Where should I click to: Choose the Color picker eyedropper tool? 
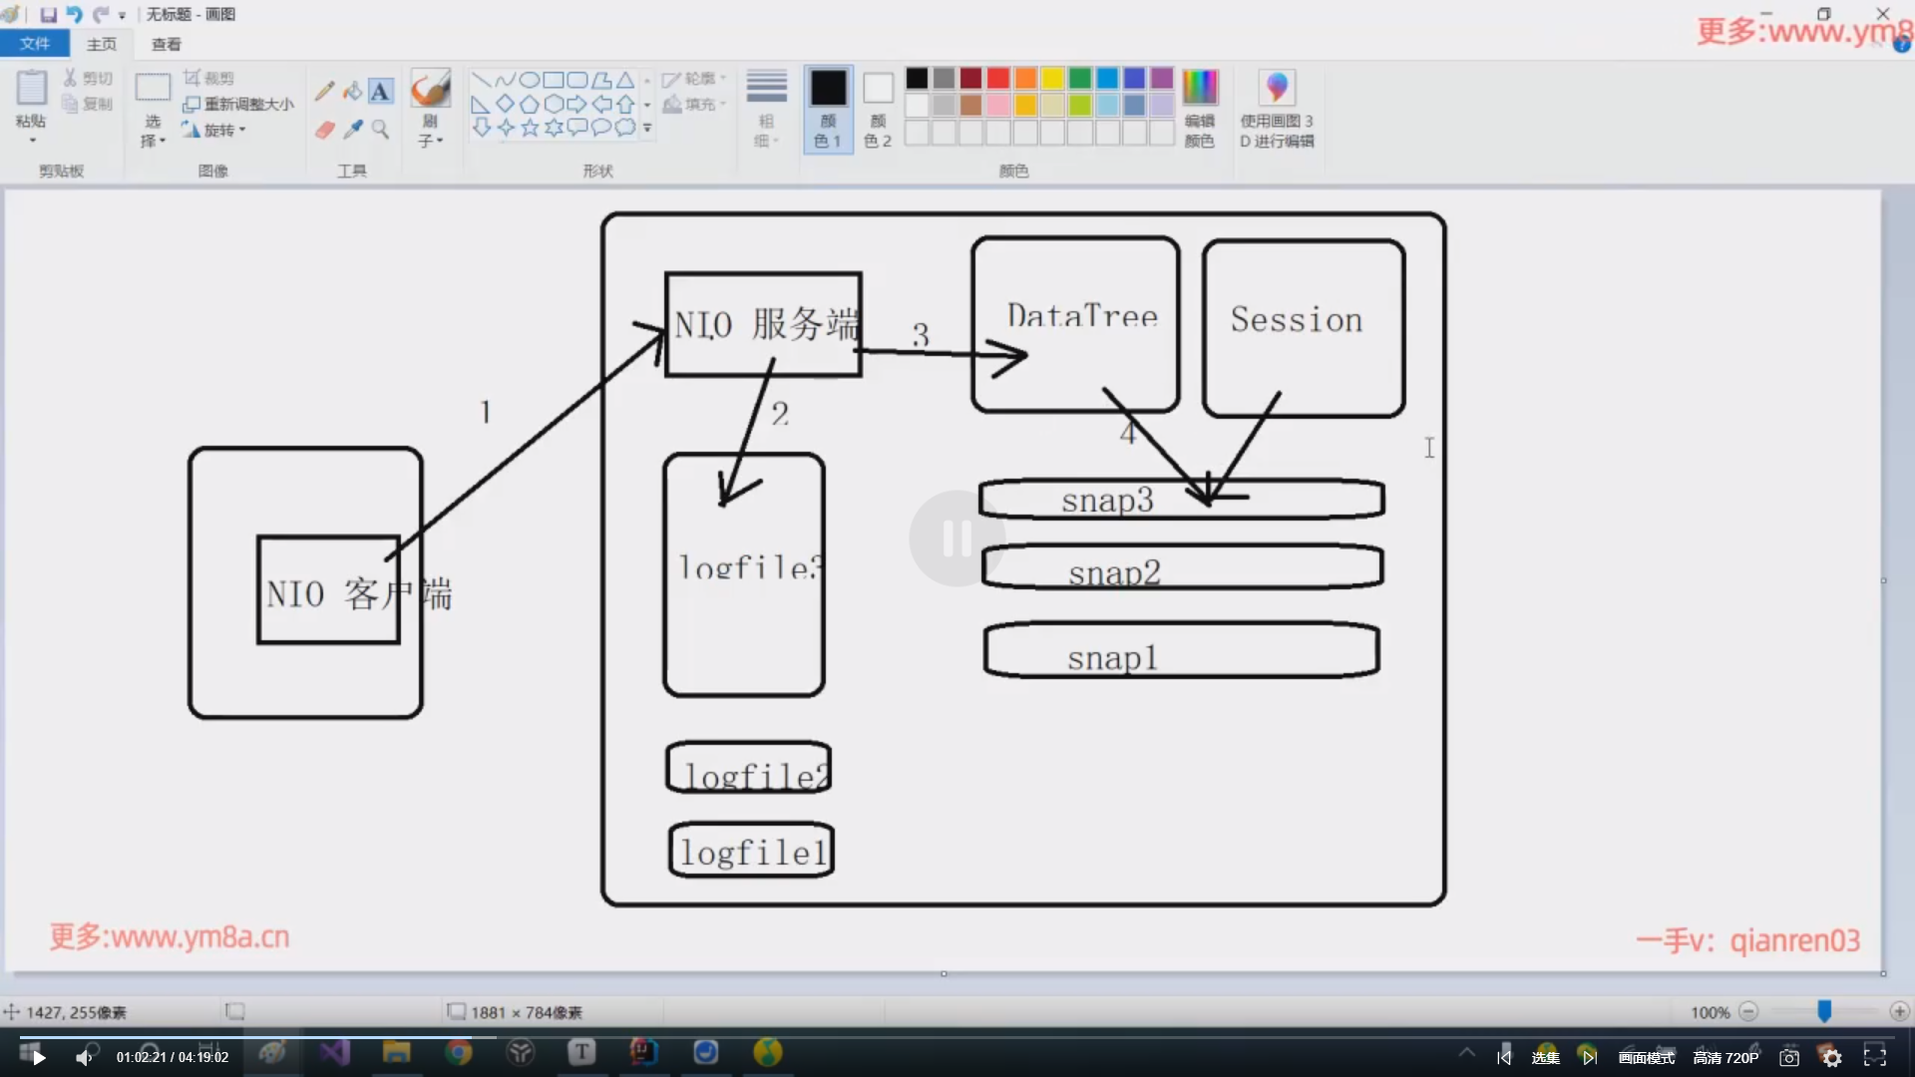pyautogui.click(x=352, y=130)
